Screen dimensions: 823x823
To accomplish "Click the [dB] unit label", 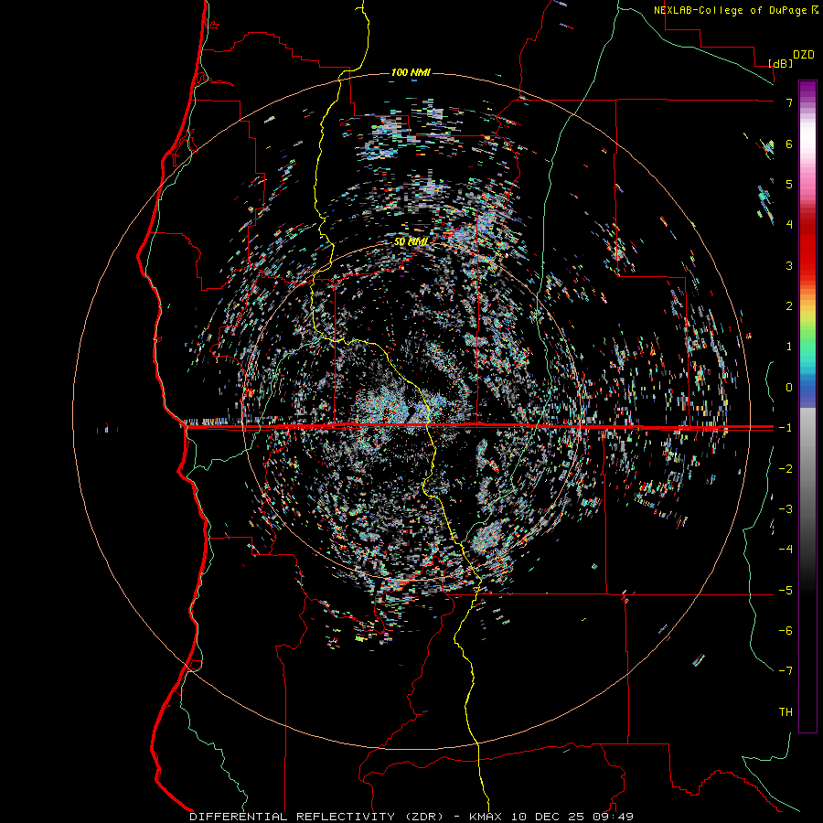I will coord(781,63).
